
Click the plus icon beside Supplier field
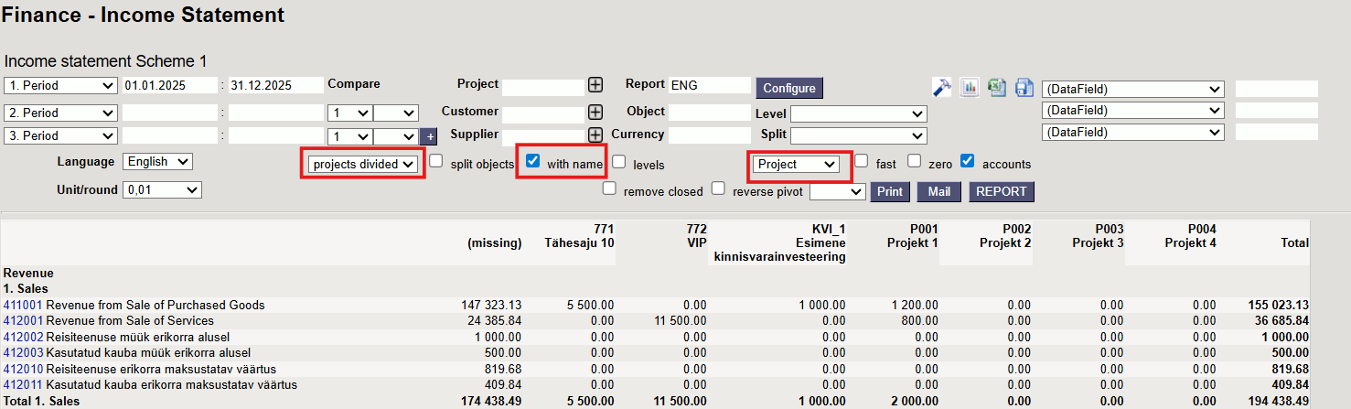(x=595, y=135)
